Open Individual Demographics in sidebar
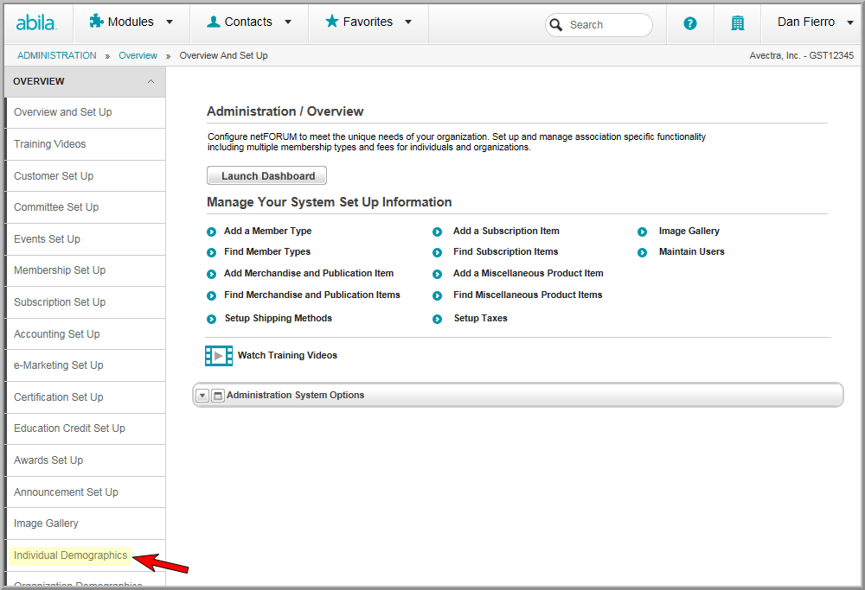865x590 pixels. point(86,555)
